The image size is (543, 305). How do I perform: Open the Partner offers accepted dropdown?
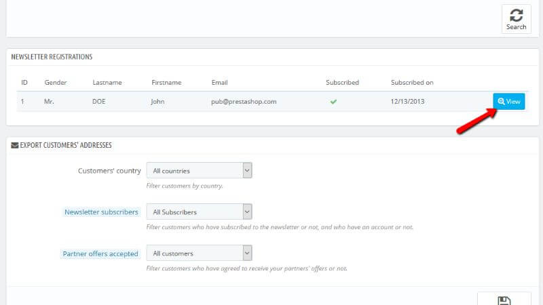pos(199,253)
